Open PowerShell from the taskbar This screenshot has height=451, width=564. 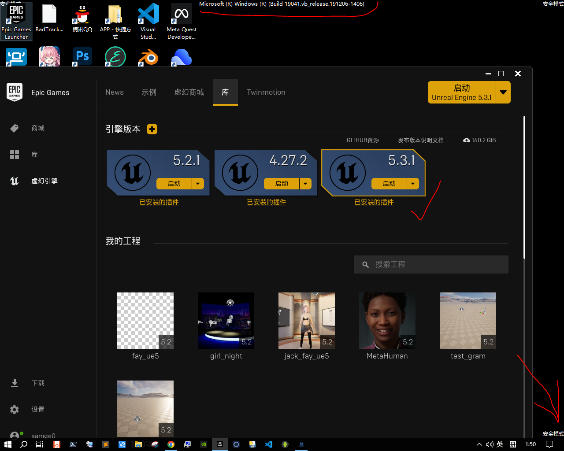click(73, 444)
